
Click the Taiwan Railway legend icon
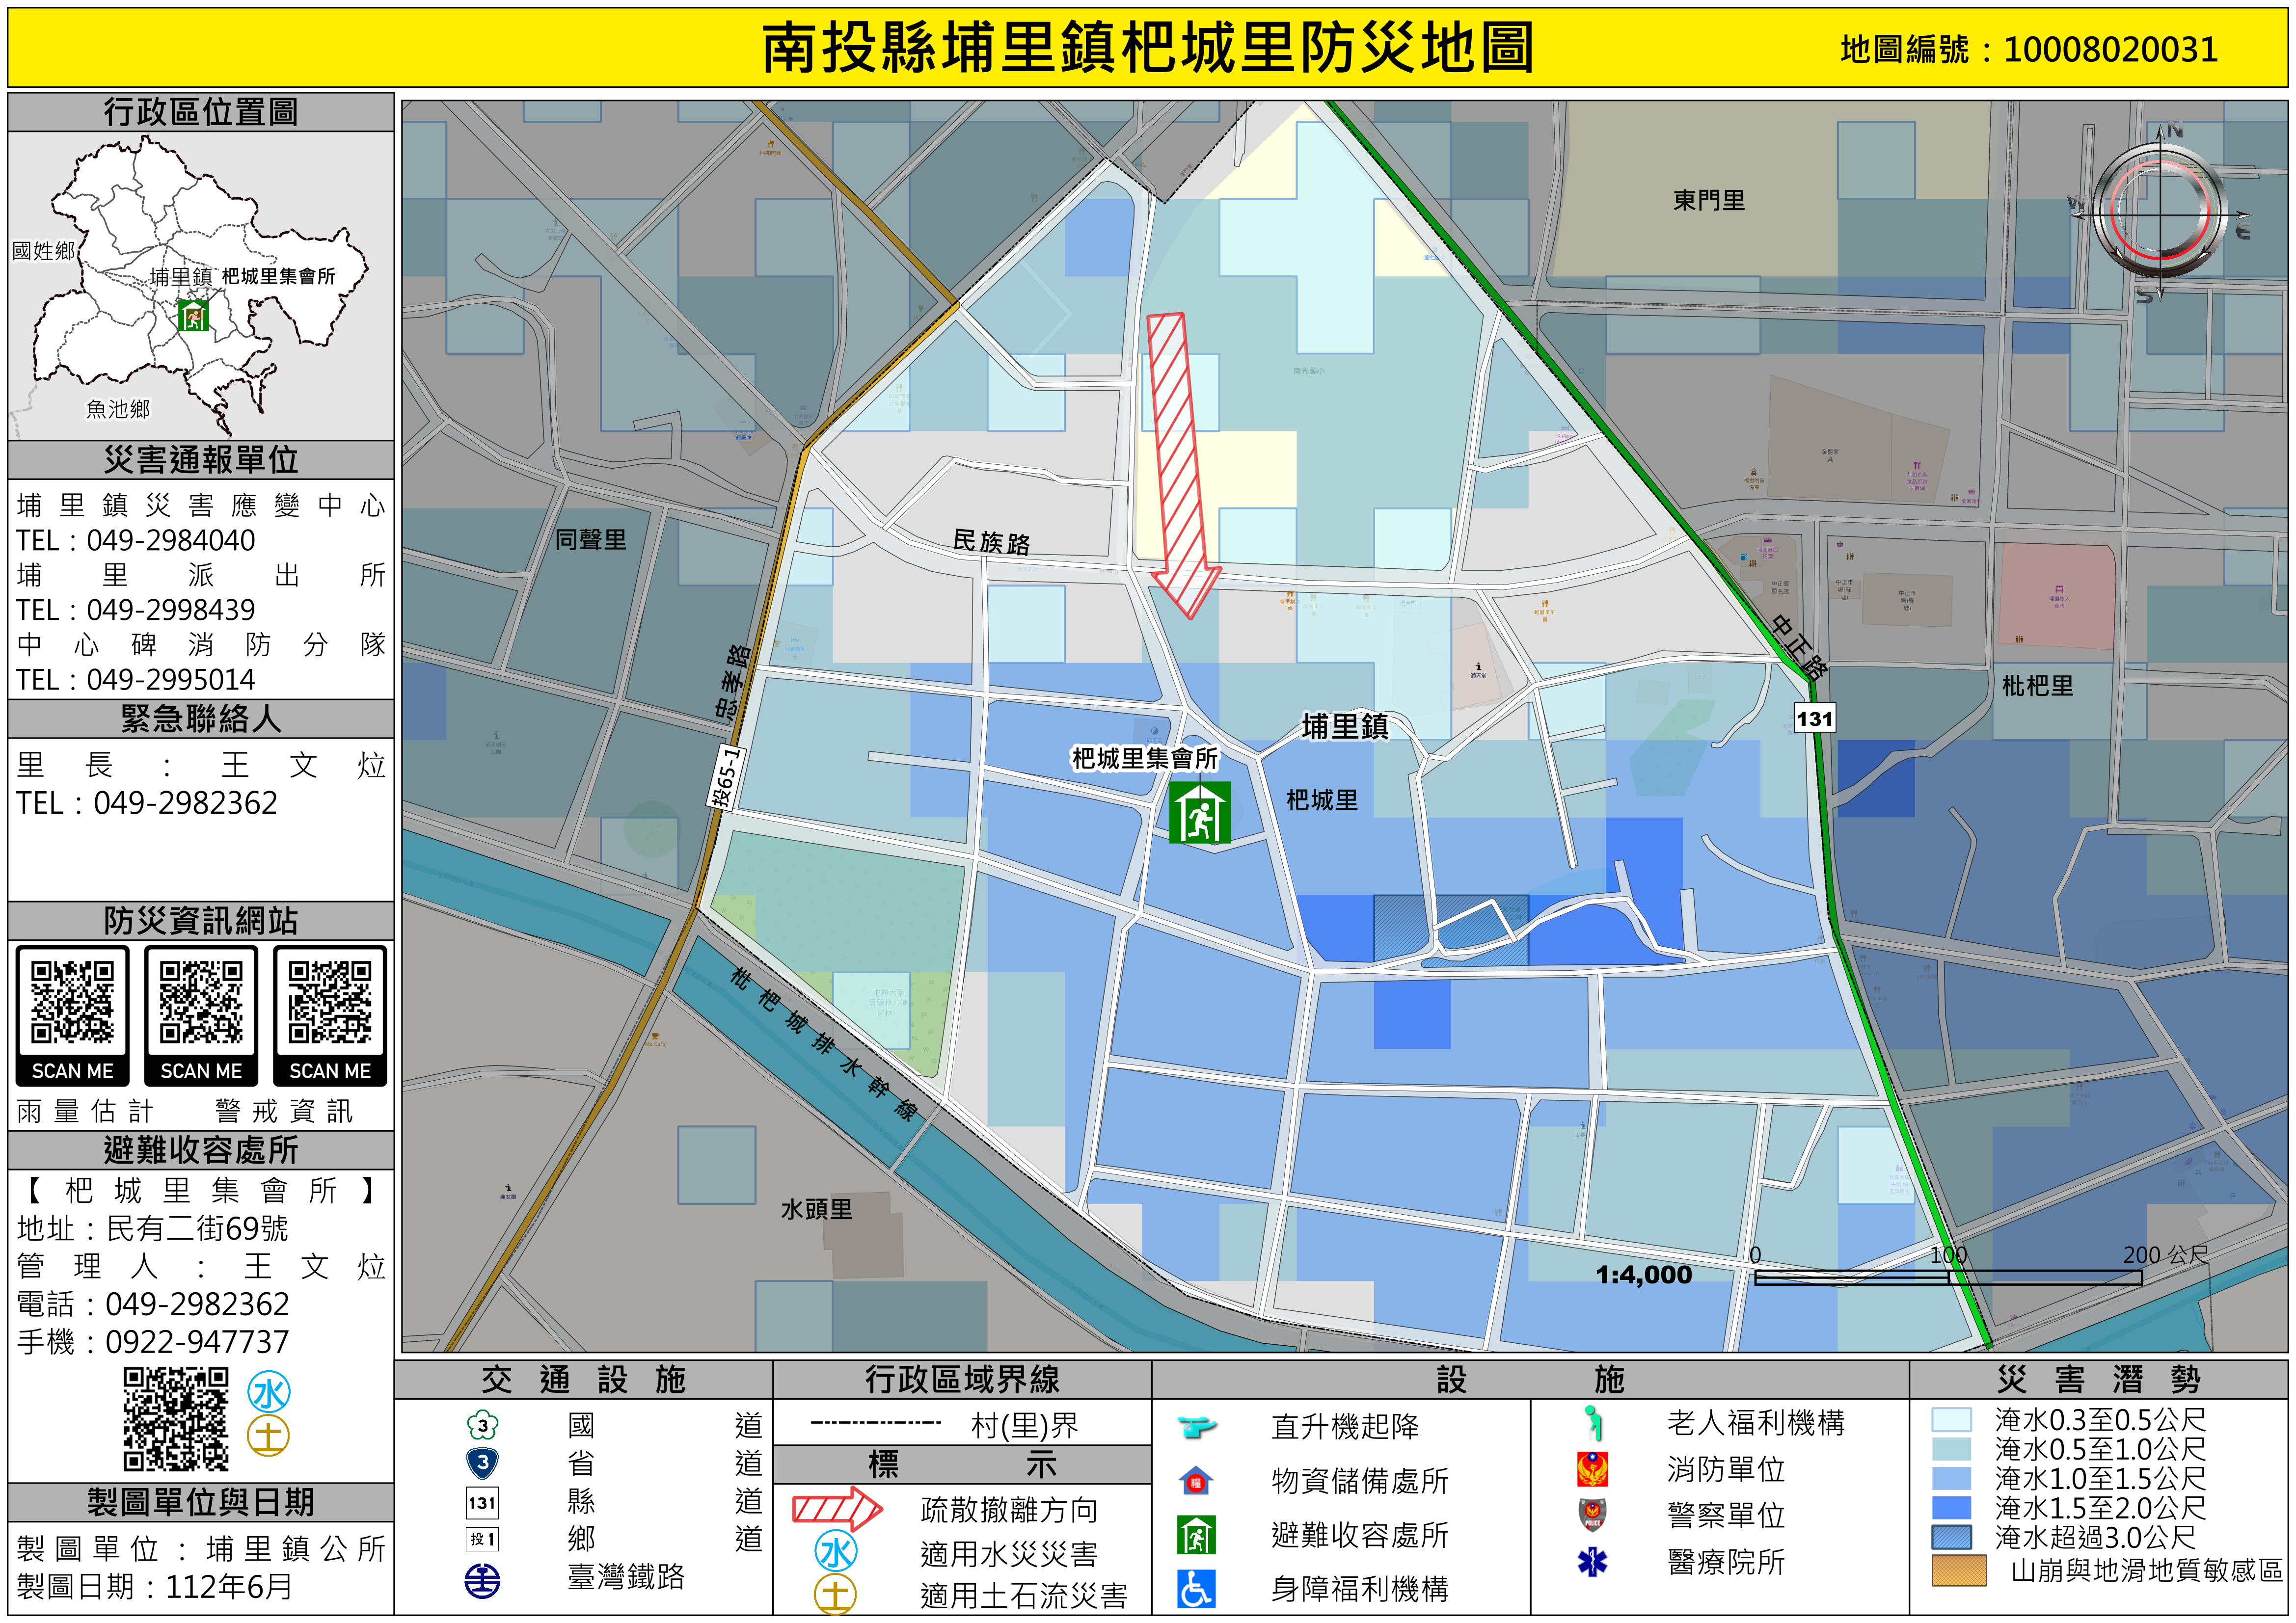[x=482, y=1580]
